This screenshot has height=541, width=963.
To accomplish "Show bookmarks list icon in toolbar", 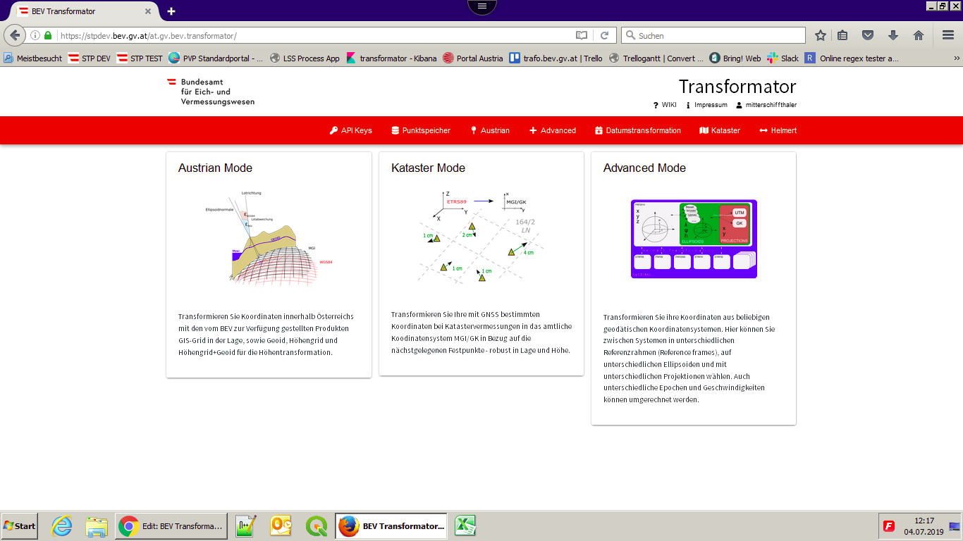I will (x=842, y=35).
